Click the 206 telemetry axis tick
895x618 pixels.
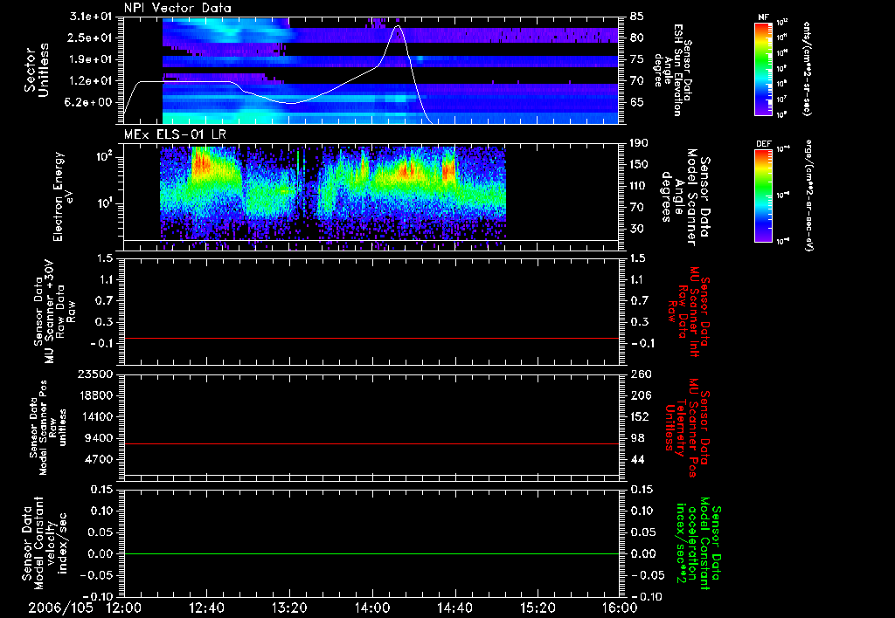tap(641, 395)
